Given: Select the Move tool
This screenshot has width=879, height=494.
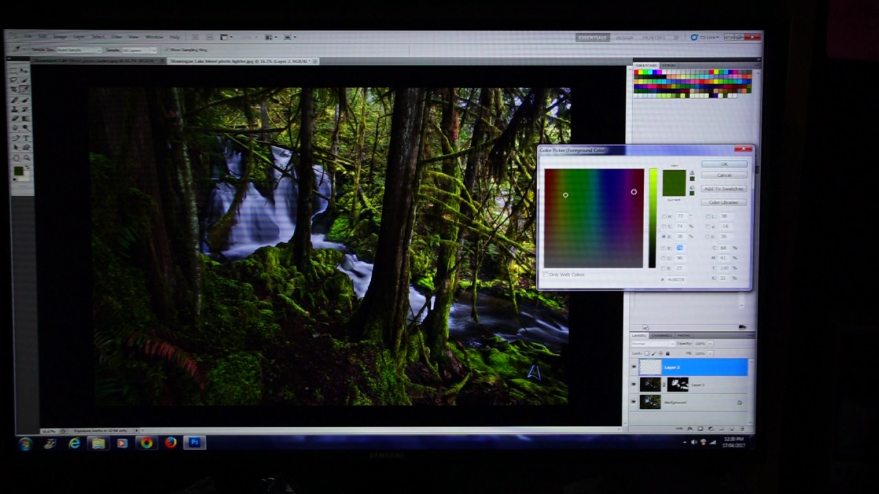Looking at the screenshot, I should tap(25, 70).
